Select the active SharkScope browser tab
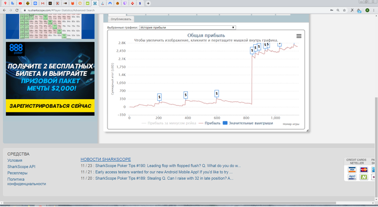 (x=95, y=3)
